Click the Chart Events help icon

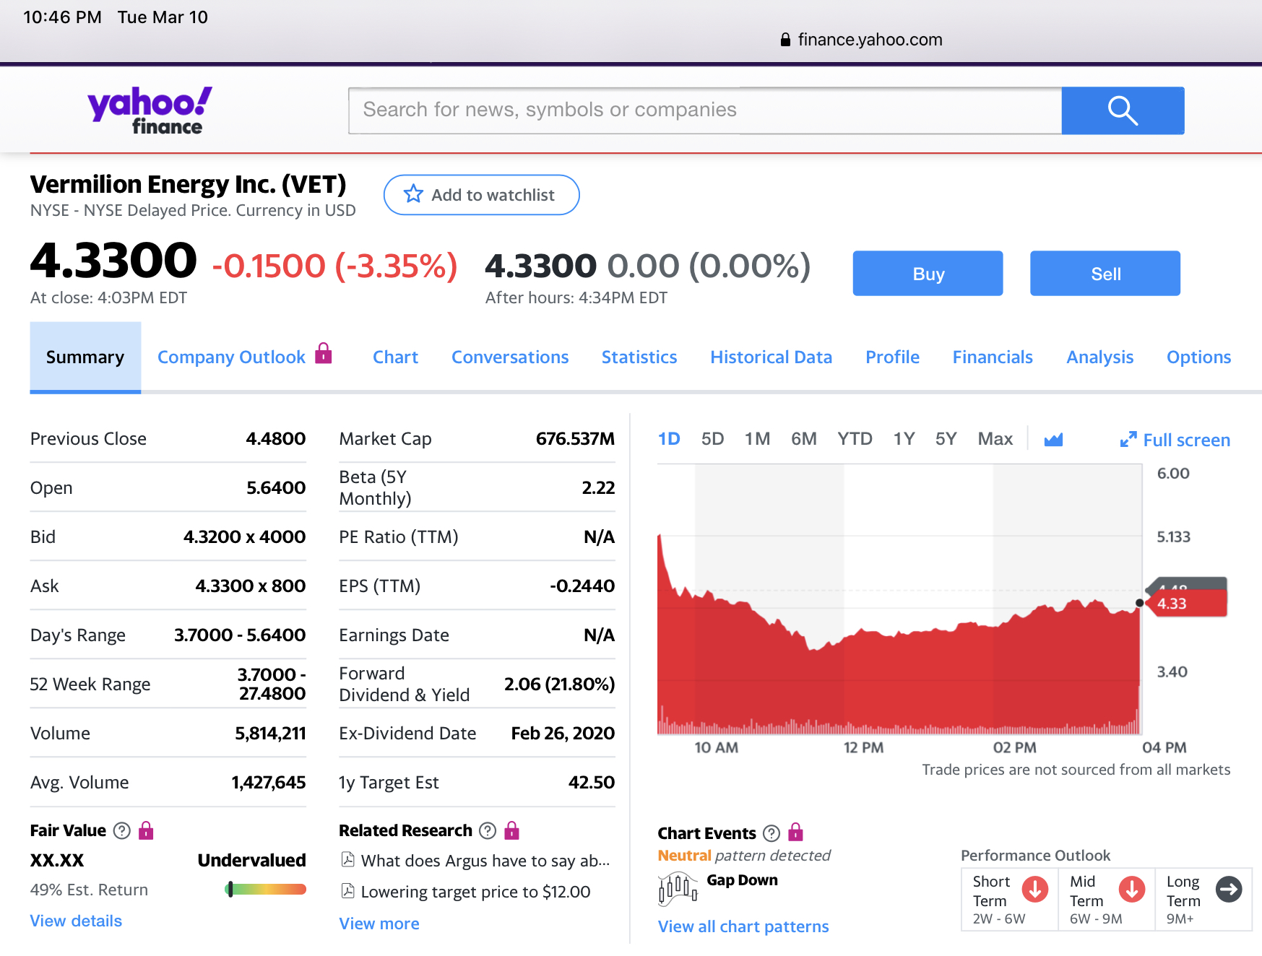point(772,833)
